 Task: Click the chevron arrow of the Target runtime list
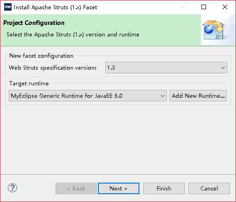click(163, 96)
